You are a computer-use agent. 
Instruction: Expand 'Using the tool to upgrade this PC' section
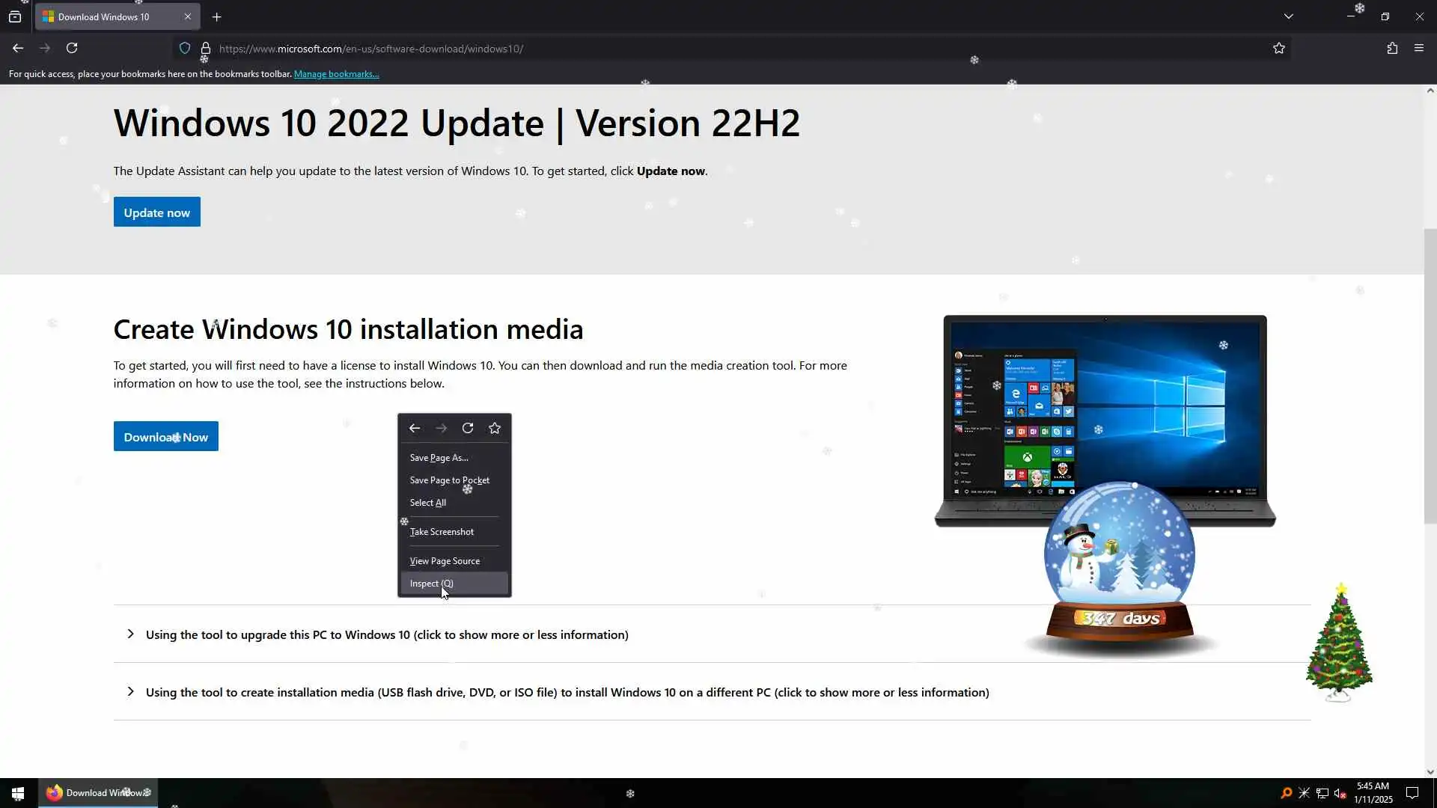tap(386, 634)
